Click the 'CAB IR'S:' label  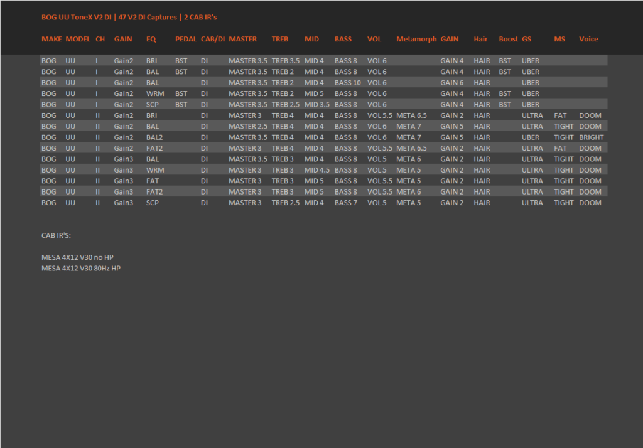[56, 236]
